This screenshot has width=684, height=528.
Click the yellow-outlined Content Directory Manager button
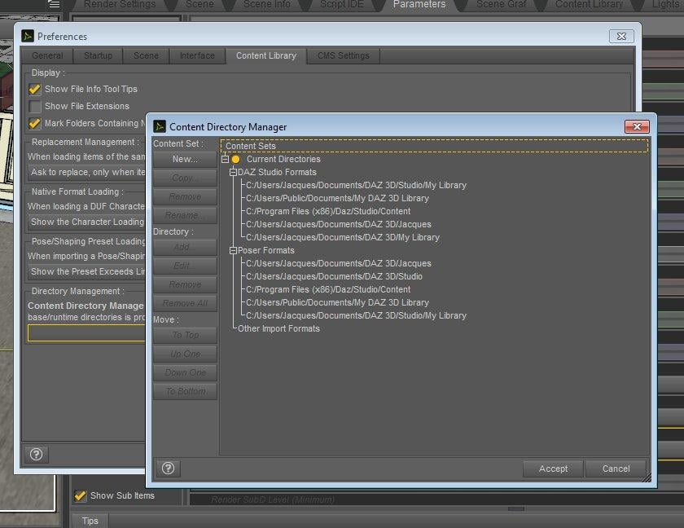(86, 333)
